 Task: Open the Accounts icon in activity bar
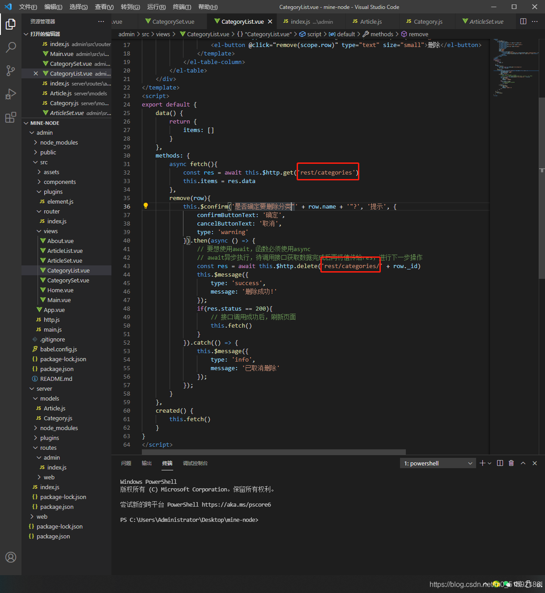(x=11, y=557)
